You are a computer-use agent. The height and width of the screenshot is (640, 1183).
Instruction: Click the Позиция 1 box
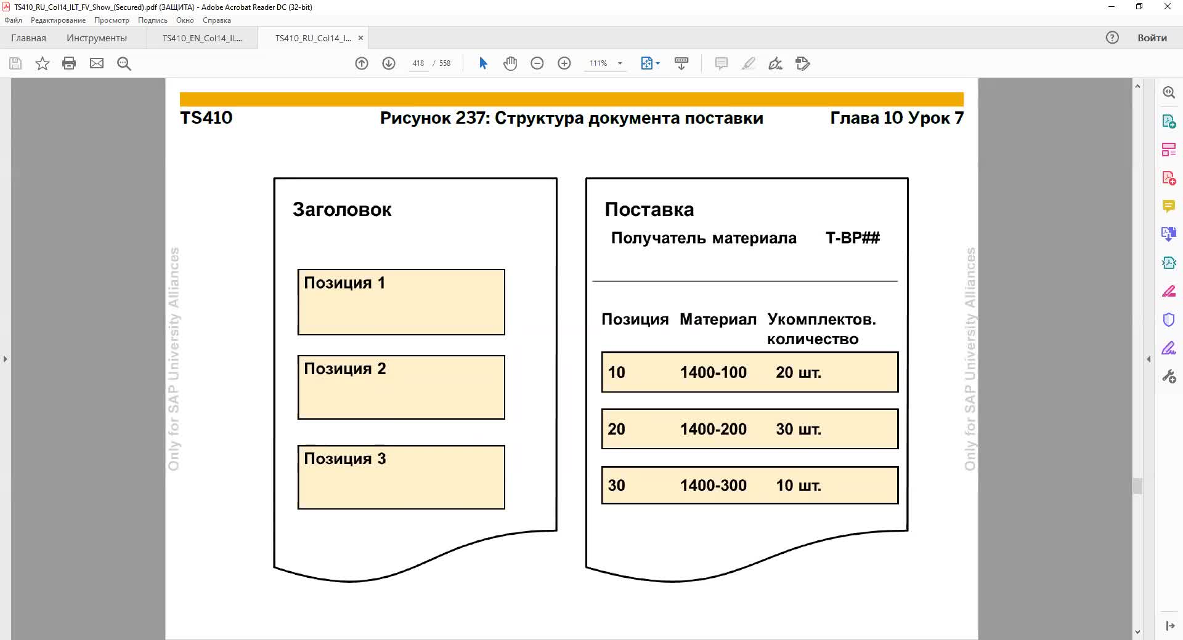[x=401, y=302]
